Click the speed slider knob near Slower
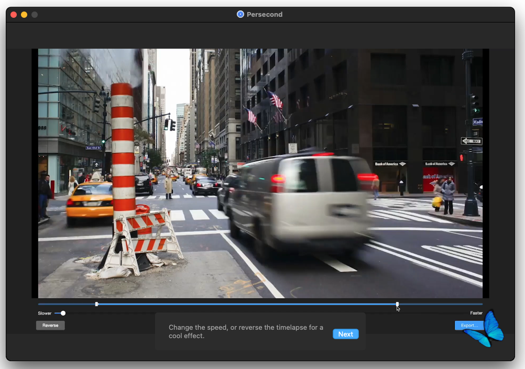Viewport: 525px width, 369px height. point(63,314)
